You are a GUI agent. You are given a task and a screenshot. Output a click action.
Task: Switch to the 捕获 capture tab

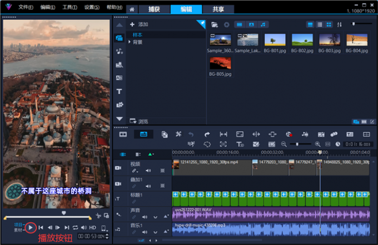pos(154,9)
